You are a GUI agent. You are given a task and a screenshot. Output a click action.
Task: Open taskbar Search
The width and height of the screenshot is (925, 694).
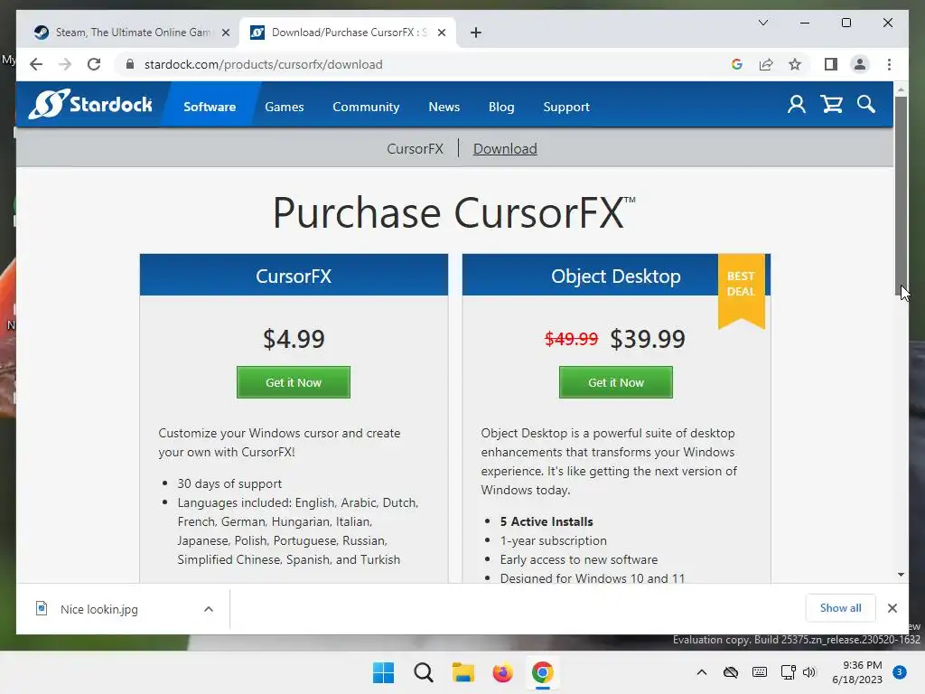423,672
